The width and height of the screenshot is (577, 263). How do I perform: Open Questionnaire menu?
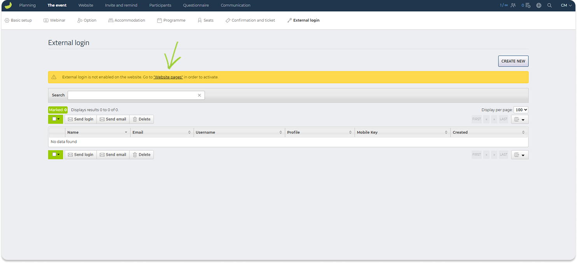coord(196,5)
